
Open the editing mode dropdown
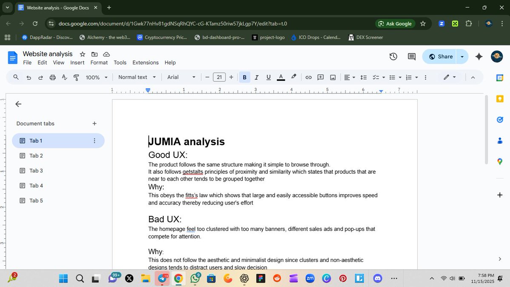point(450,77)
